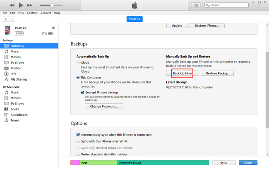The image size is (269, 169).
Task: Click the Update button
Action: tap(177, 26)
